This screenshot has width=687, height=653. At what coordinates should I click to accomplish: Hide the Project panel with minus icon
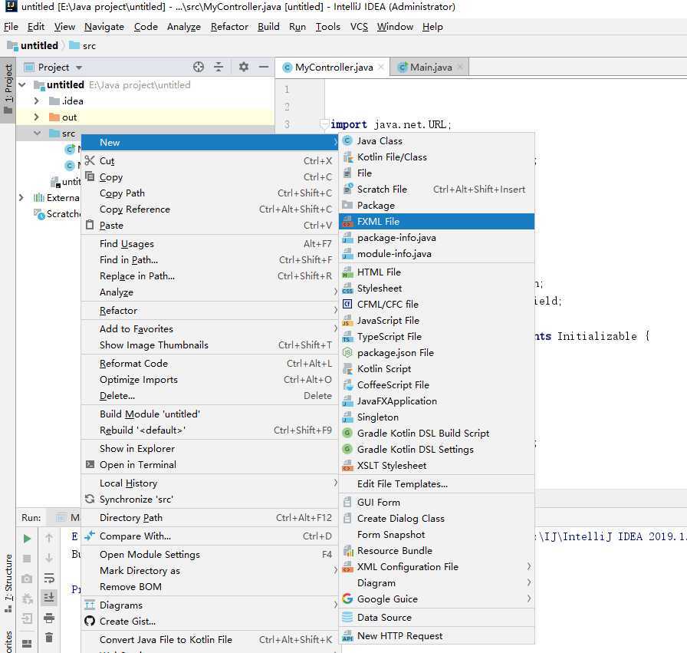[x=263, y=67]
